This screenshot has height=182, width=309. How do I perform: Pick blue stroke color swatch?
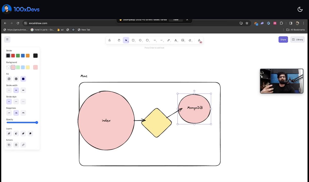pyautogui.click(x=23, y=56)
